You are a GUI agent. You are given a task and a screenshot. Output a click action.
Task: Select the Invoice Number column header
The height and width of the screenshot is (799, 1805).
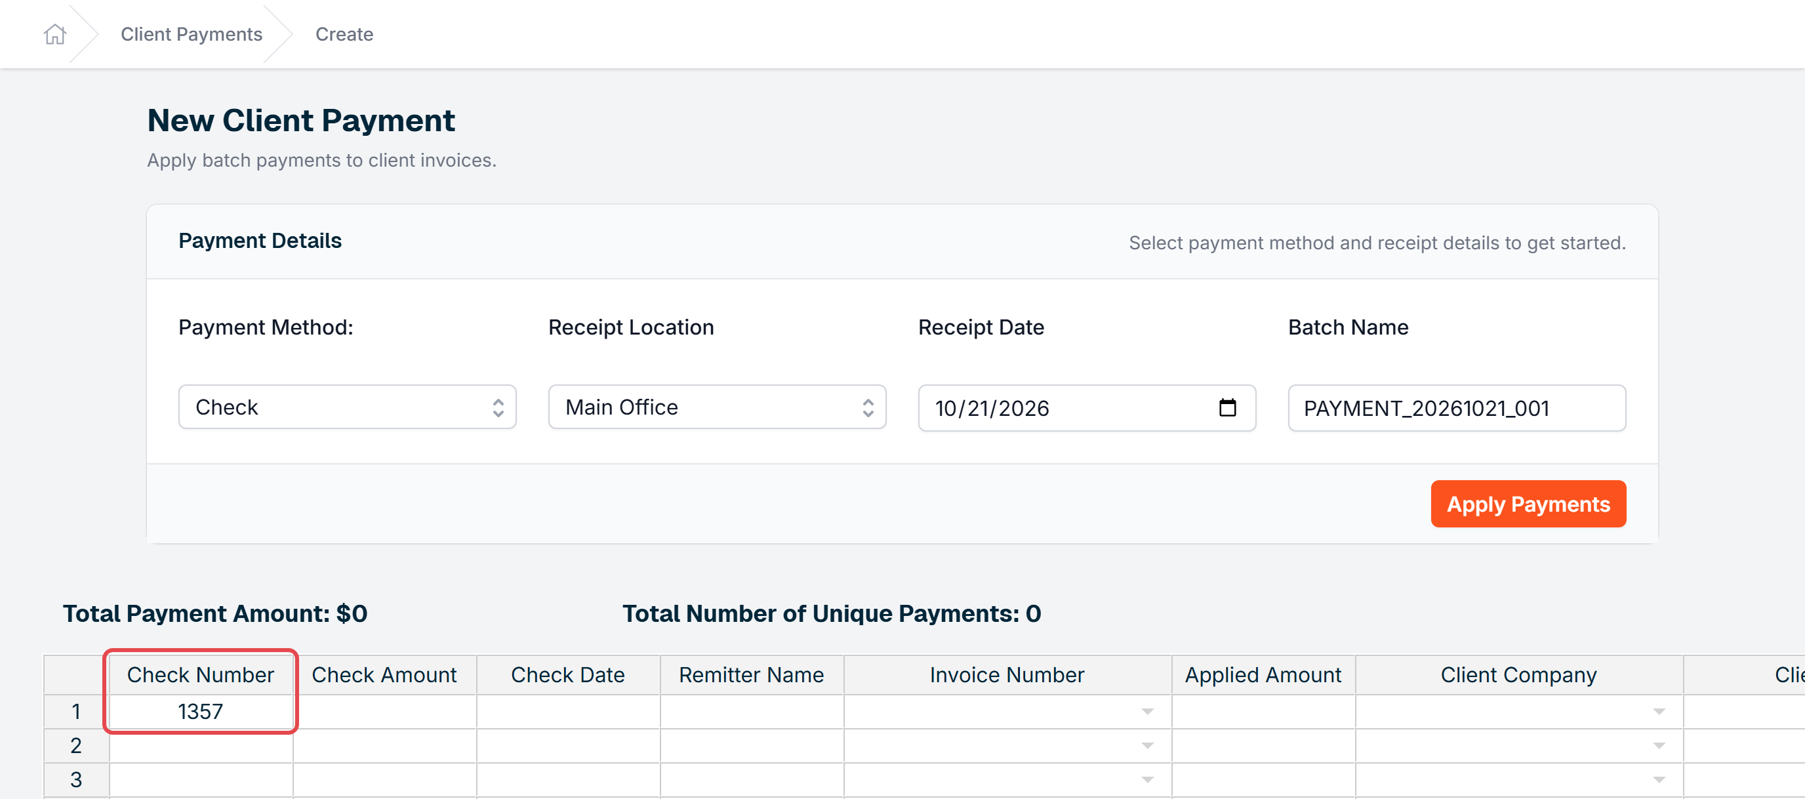click(1007, 675)
